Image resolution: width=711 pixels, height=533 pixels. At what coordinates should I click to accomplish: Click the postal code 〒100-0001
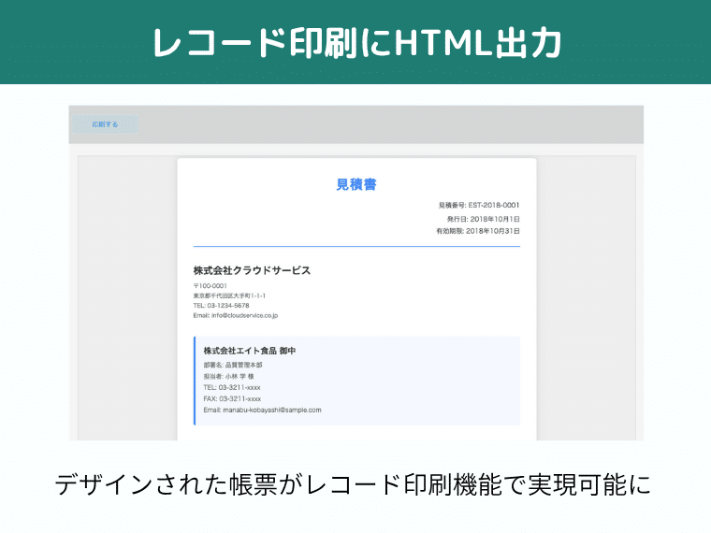210,286
